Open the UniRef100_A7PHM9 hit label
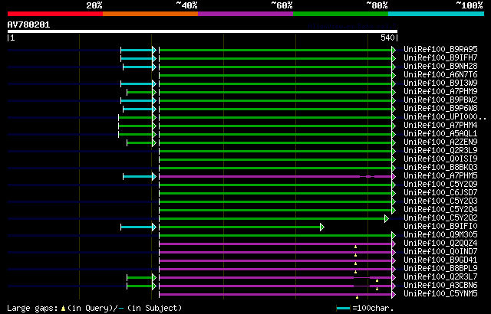This screenshot has width=491, height=314. (440, 92)
